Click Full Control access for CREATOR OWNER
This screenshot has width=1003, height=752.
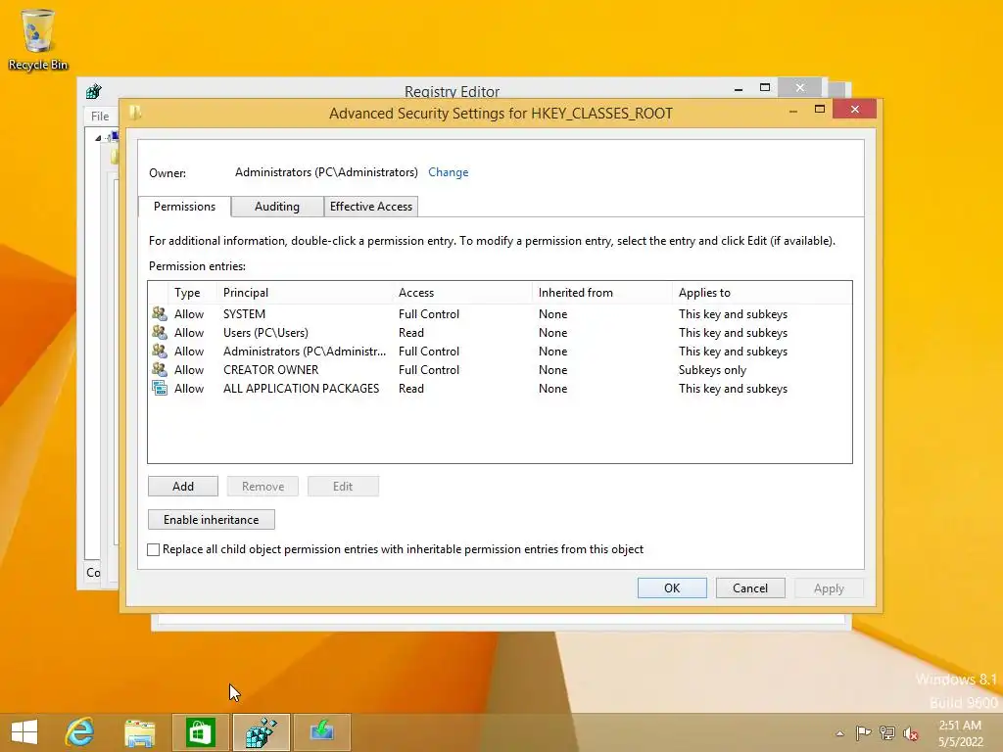tap(429, 369)
